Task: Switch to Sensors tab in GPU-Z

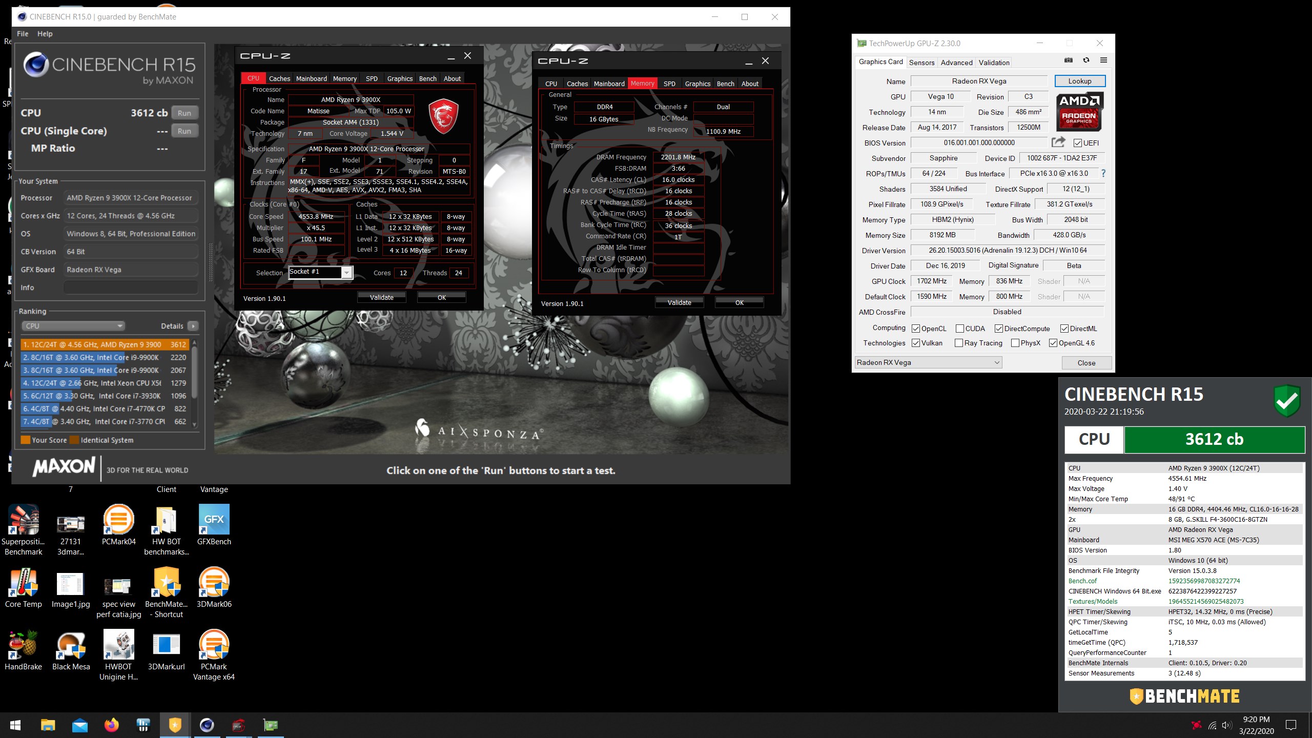Action: pos(921,63)
